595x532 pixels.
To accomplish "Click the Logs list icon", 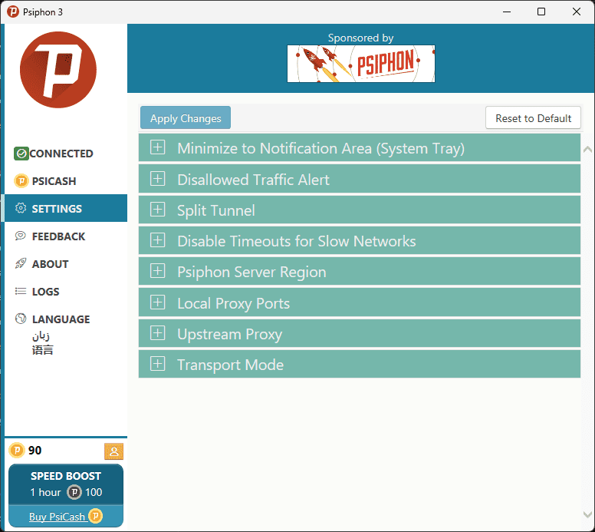I will tap(21, 292).
